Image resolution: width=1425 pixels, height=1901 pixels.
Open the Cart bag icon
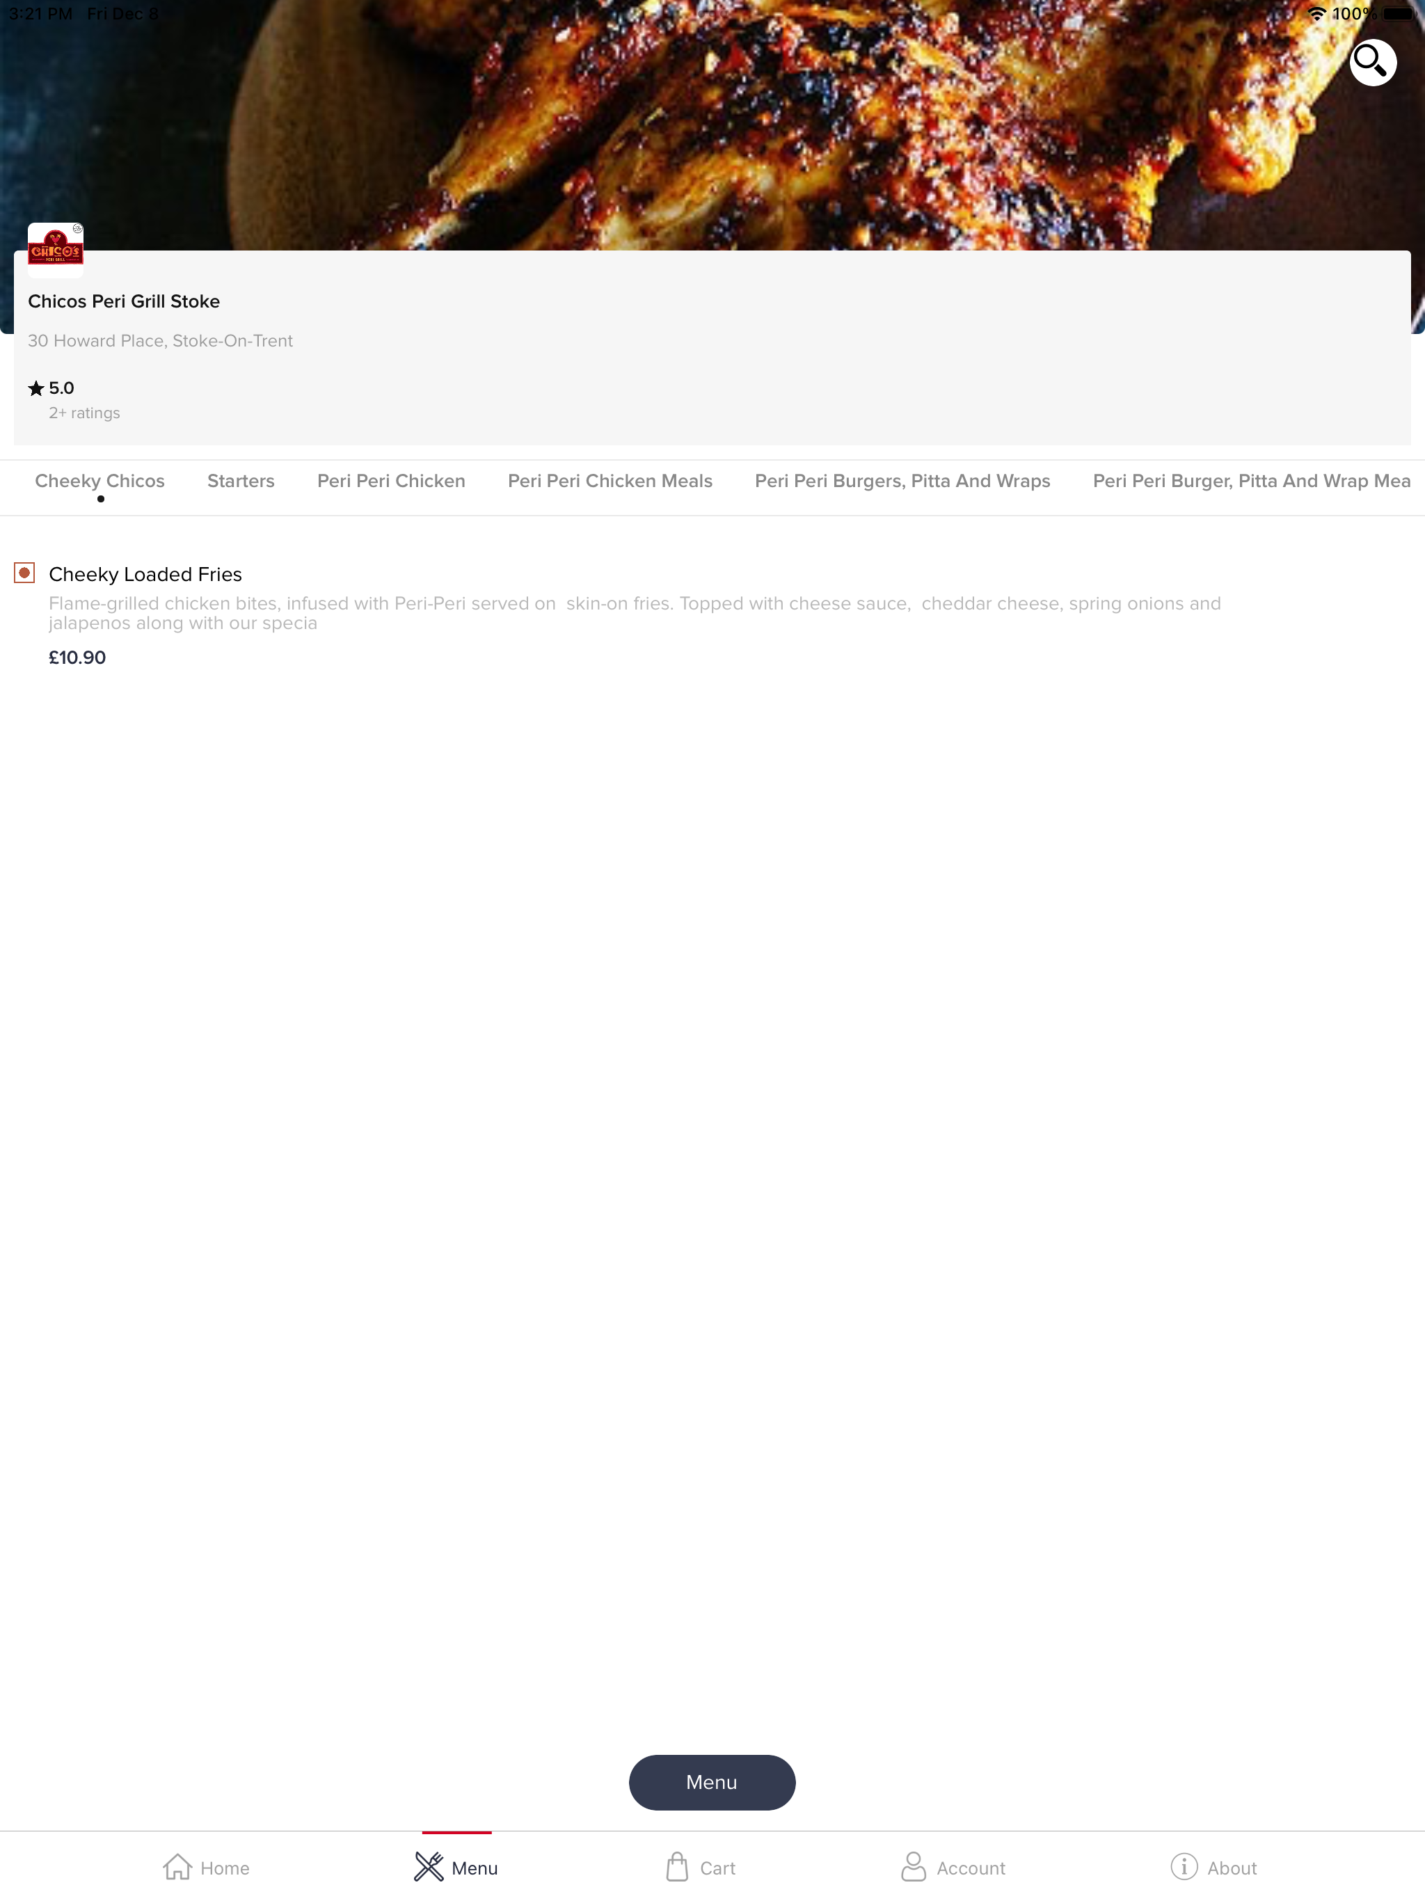(x=677, y=1867)
